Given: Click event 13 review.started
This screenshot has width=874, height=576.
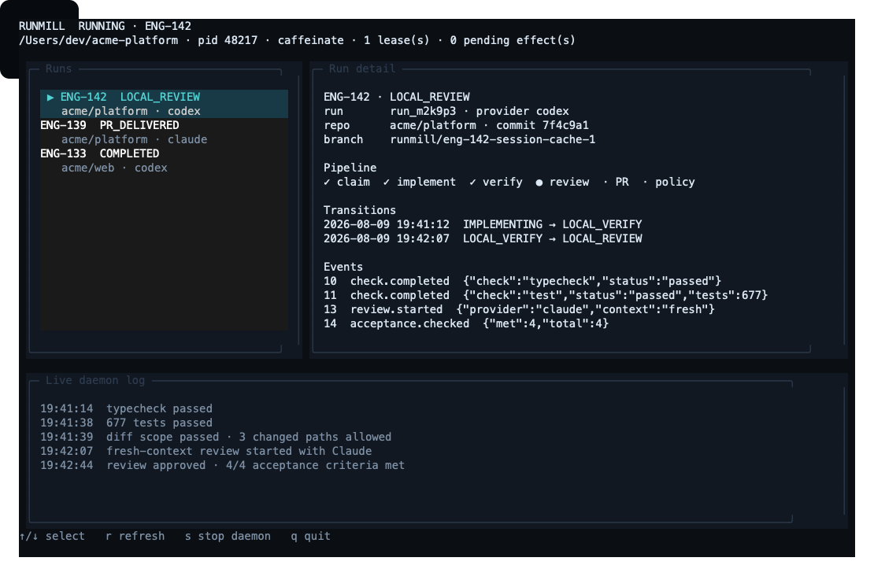Looking at the screenshot, I should pos(519,309).
